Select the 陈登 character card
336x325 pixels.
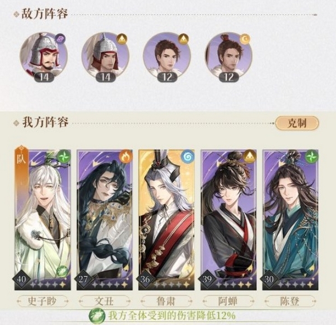pyautogui.click(x=290, y=220)
